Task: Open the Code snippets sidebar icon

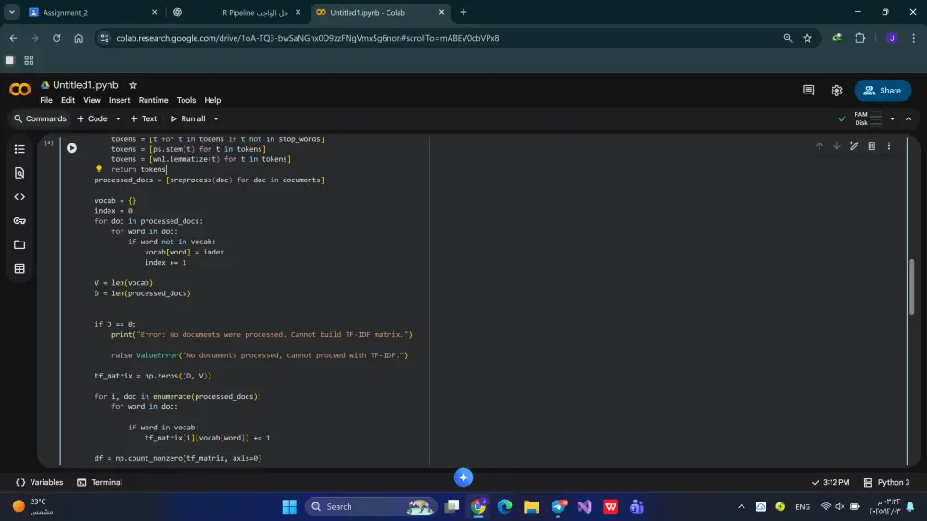Action: click(x=19, y=197)
